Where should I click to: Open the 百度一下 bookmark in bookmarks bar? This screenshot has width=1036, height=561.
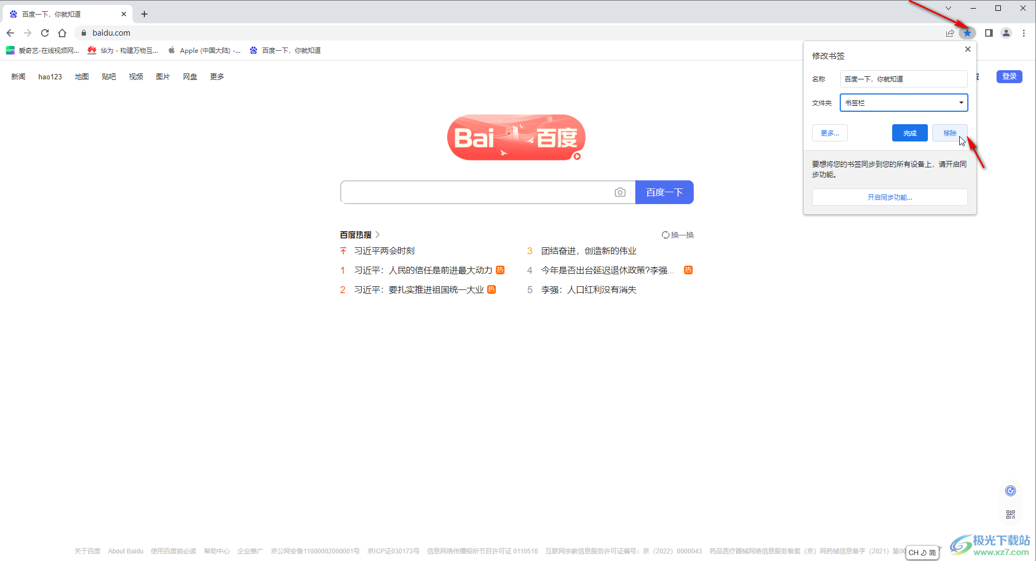tap(285, 50)
